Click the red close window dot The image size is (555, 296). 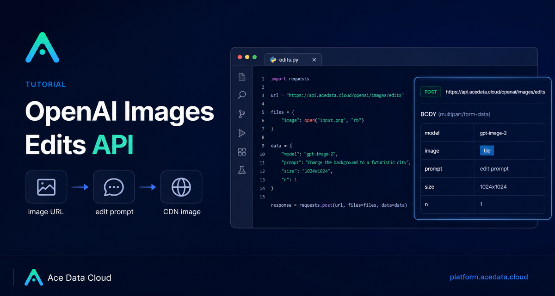[x=240, y=57]
